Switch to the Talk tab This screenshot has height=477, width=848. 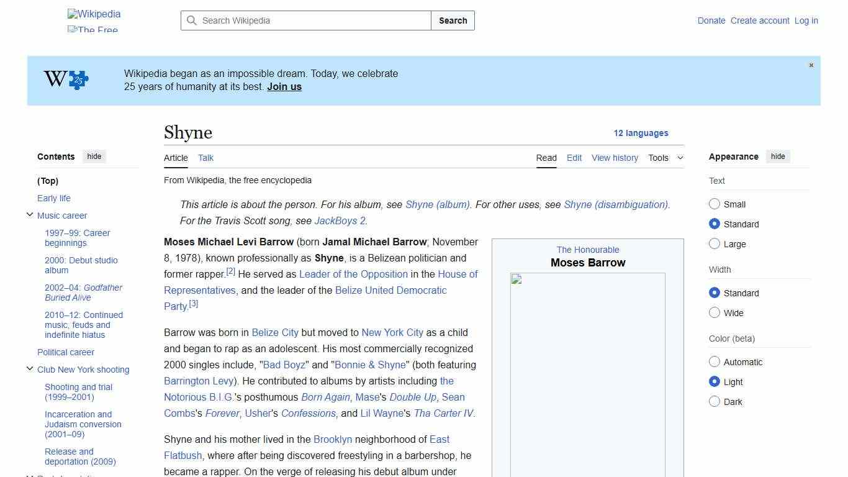tap(205, 158)
